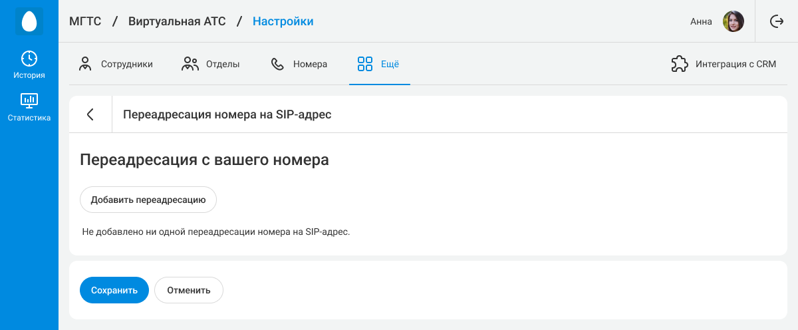
Task: Open the История clock icon
Action: pyautogui.click(x=29, y=59)
